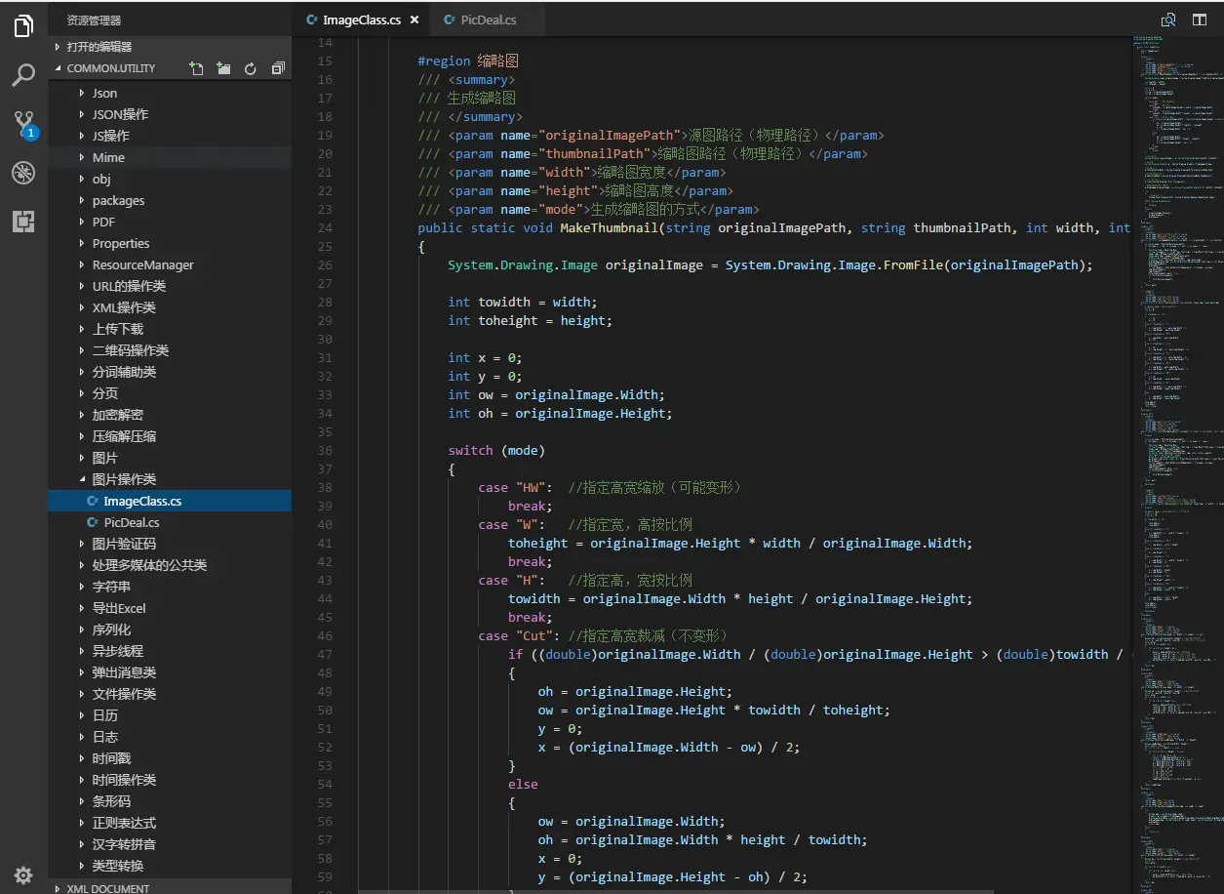Open the Extensions view icon

(x=23, y=222)
